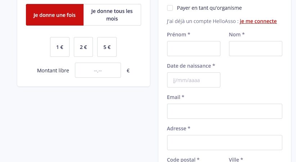This screenshot has width=296, height=162.
Task: Focus the Nom text field
Action: pyautogui.click(x=256, y=49)
